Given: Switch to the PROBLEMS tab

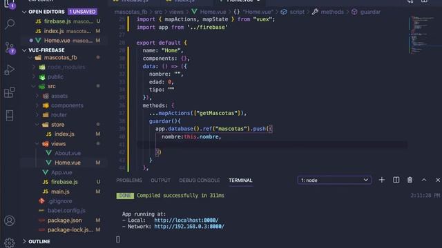Looking at the screenshot, I should [x=129, y=180].
